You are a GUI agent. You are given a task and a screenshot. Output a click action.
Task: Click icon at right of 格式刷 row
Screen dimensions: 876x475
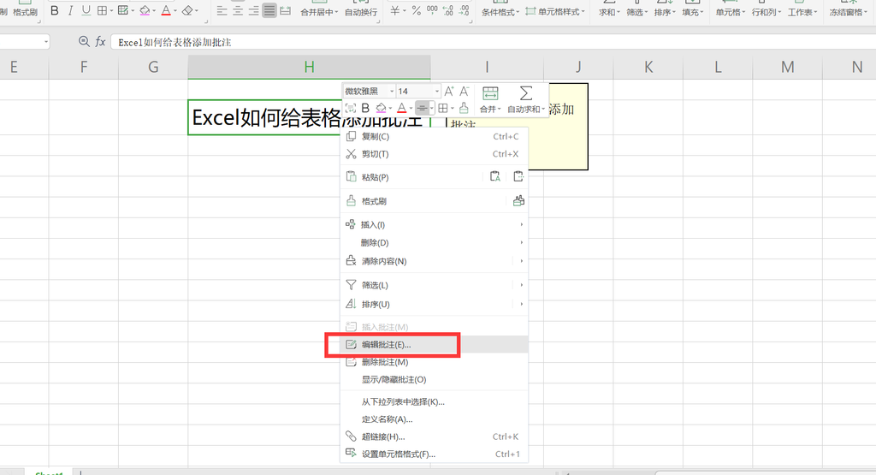pos(518,200)
